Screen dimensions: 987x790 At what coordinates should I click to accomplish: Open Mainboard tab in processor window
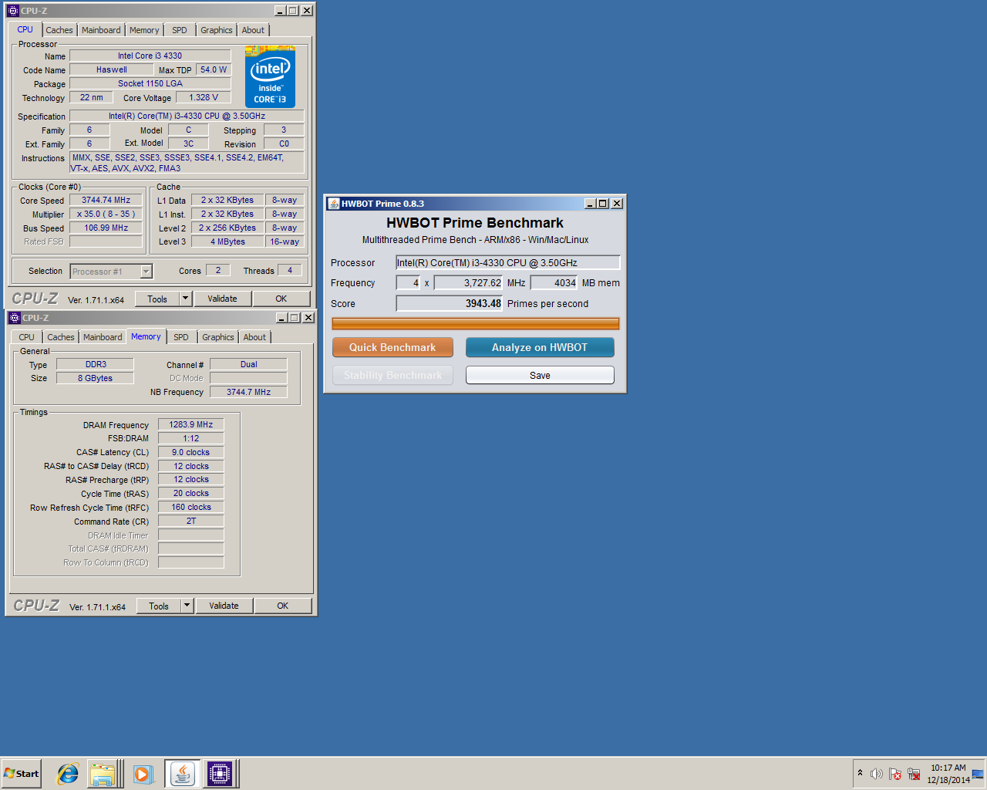[101, 30]
